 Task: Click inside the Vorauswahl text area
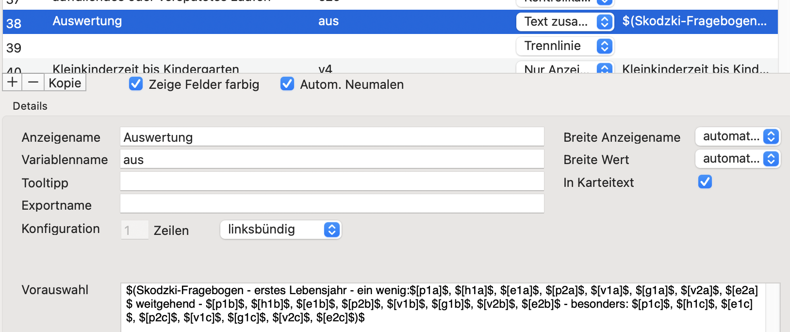pos(450,308)
